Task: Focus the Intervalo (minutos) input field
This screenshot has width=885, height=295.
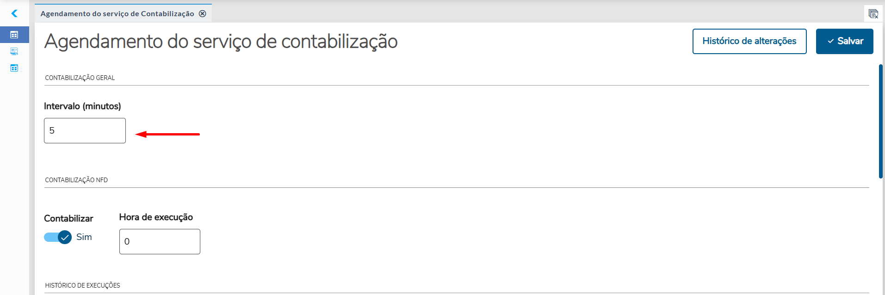Action: click(x=85, y=131)
